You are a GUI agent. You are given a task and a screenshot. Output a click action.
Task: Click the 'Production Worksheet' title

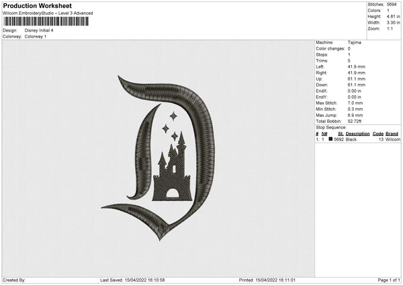pyautogui.click(x=37, y=5)
